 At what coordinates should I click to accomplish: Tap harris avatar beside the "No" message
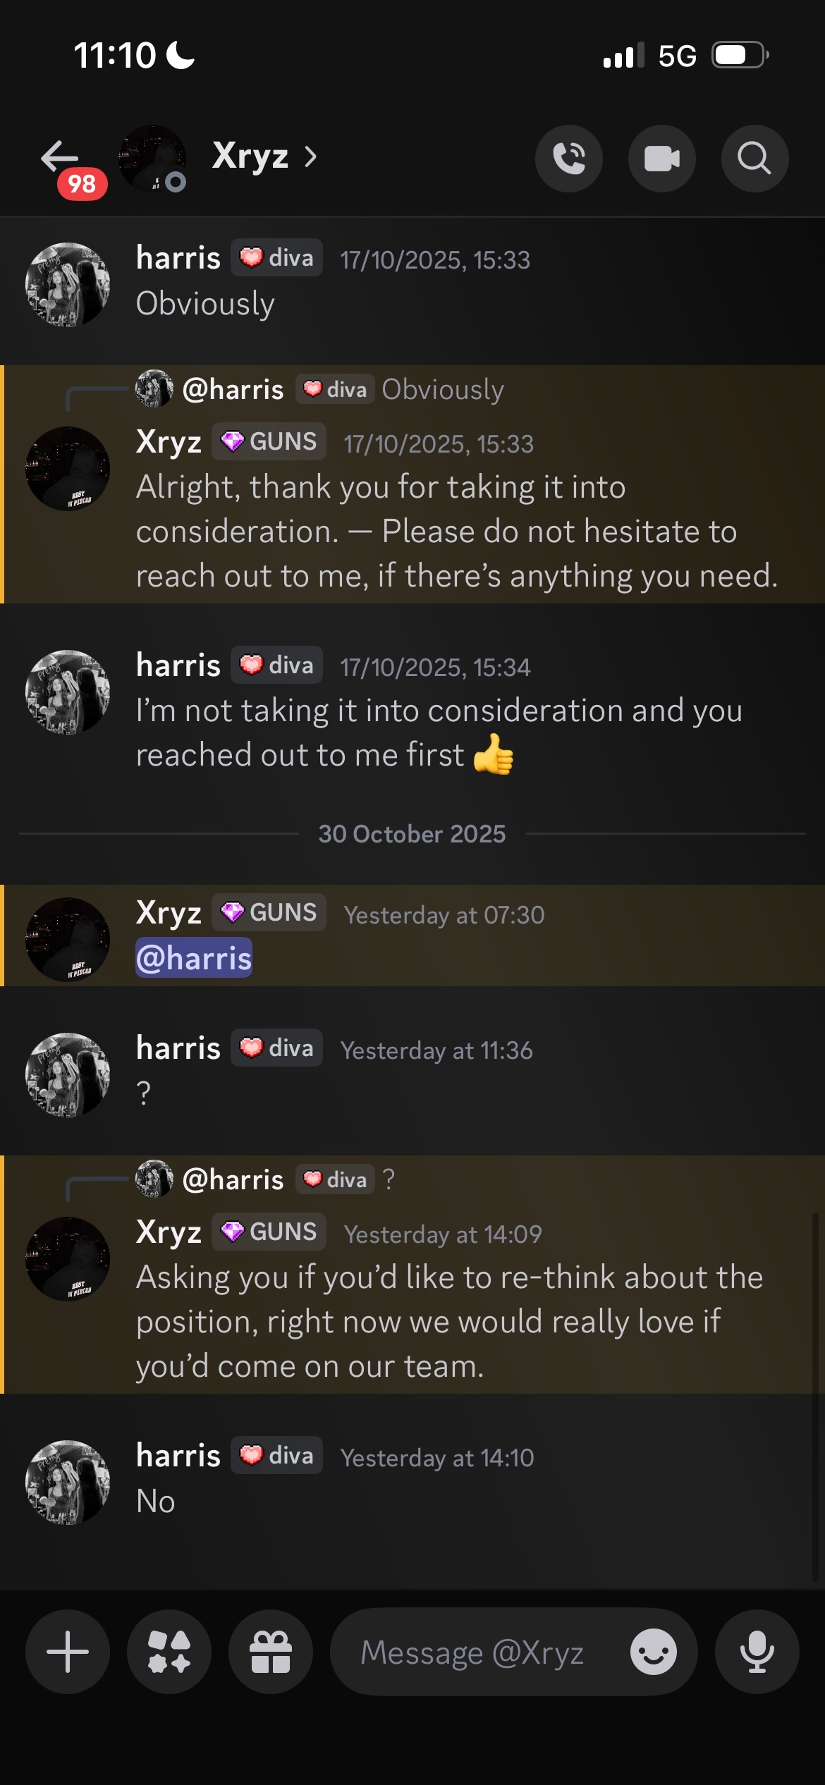click(x=68, y=1481)
